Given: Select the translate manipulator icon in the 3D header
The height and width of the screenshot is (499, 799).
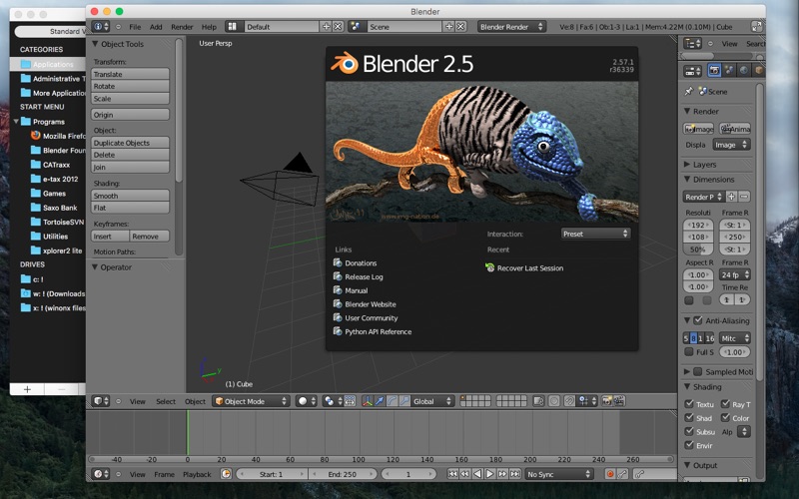Looking at the screenshot, I should click(x=381, y=401).
